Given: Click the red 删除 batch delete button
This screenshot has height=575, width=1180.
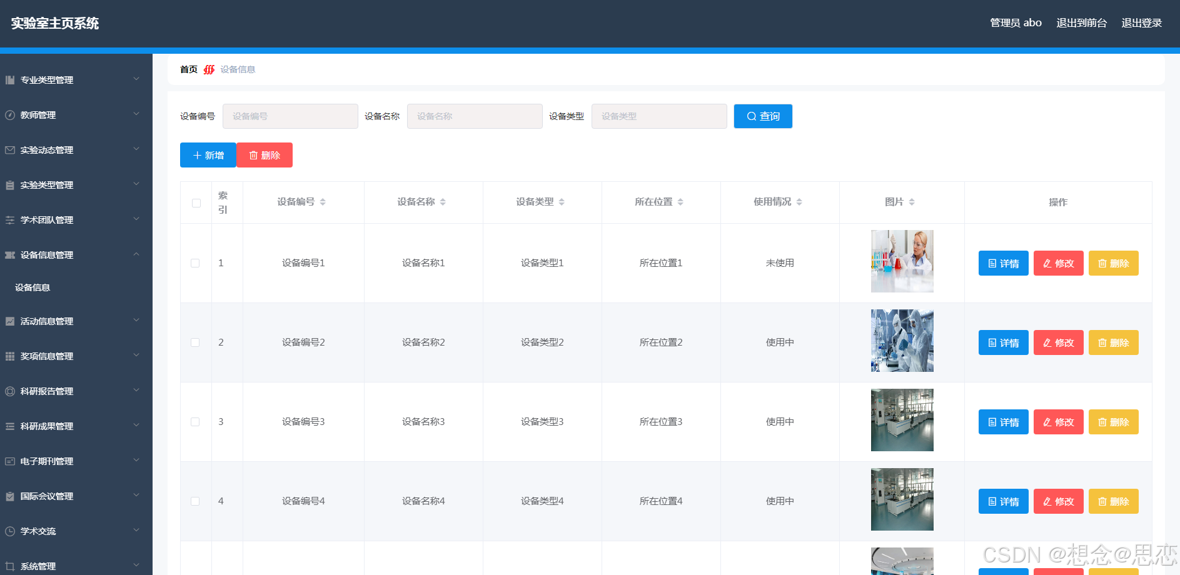Looking at the screenshot, I should click(x=265, y=155).
